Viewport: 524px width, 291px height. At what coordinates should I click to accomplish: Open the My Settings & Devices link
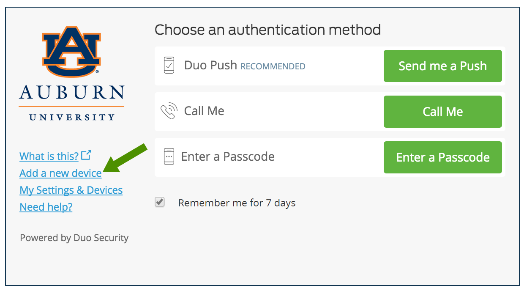point(71,190)
